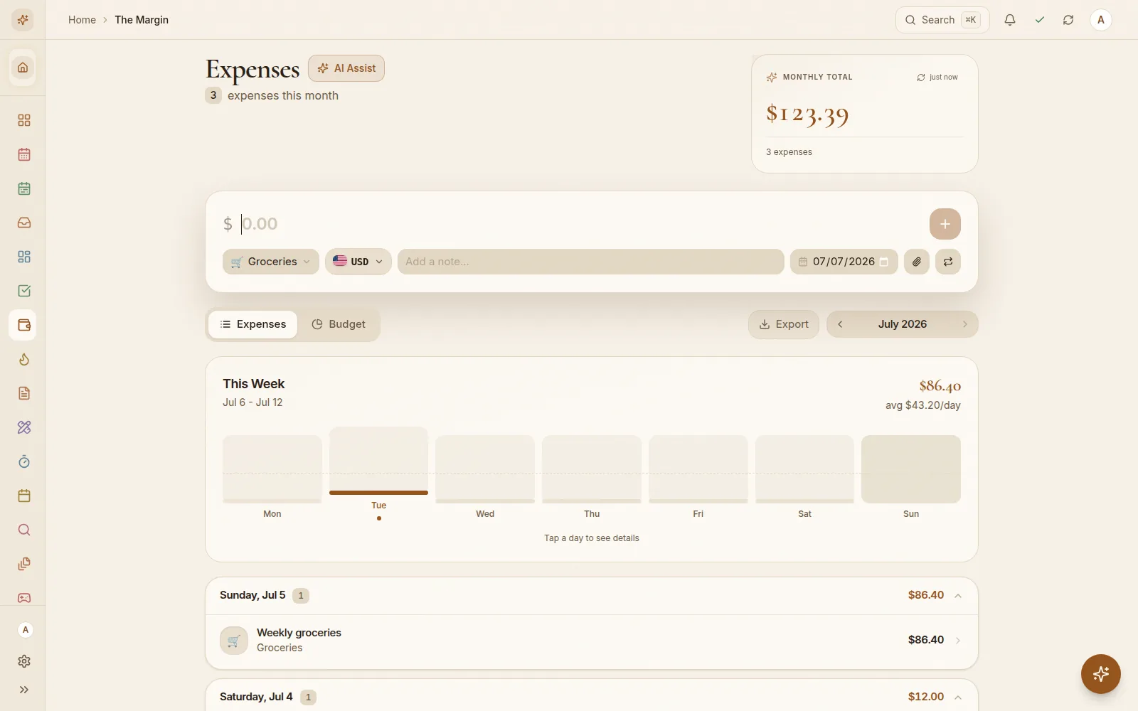Viewport: 1138px width, 711px height.
Task: Toggle recurring expense with the repeat icon
Action: pyautogui.click(x=948, y=262)
